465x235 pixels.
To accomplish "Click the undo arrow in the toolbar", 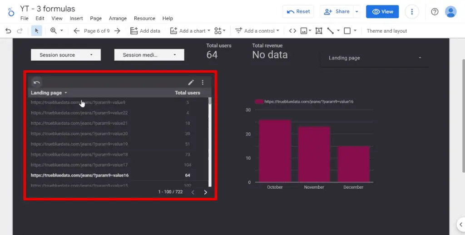I will [x=8, y=31].
